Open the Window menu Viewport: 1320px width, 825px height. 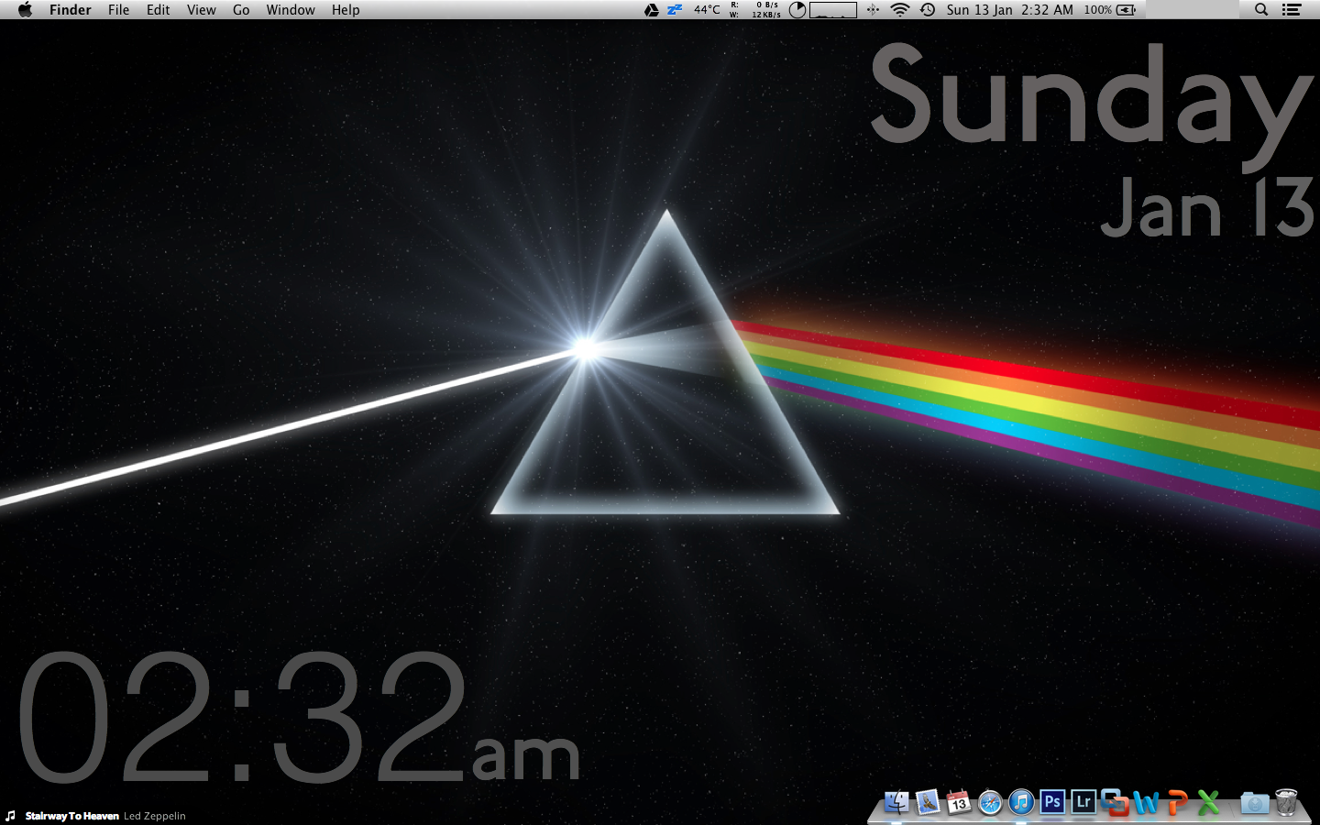[x=291, y=9]
